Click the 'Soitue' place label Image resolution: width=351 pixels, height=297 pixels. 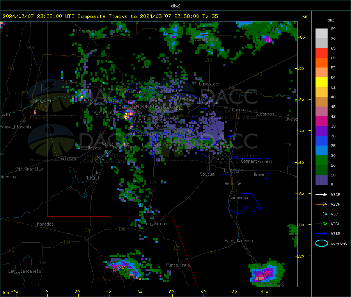click(x=207, y=174)
